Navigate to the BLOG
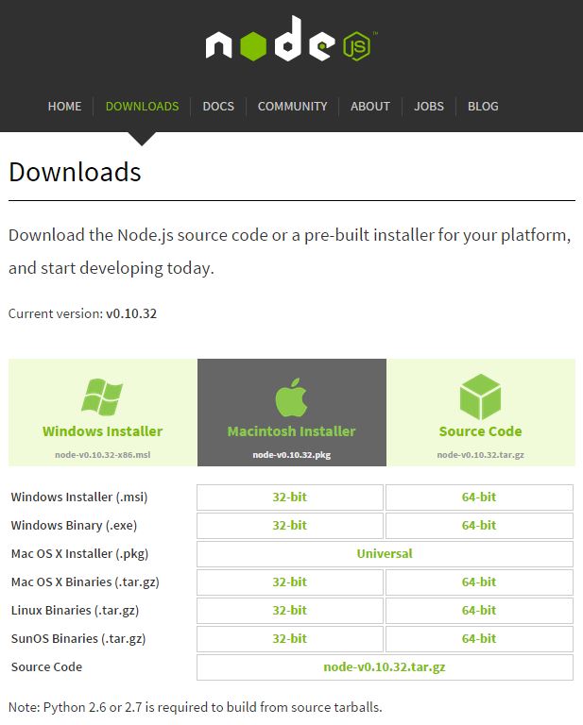Image resolution: width=583 pixels, height=725 pixels. (483, 107)
